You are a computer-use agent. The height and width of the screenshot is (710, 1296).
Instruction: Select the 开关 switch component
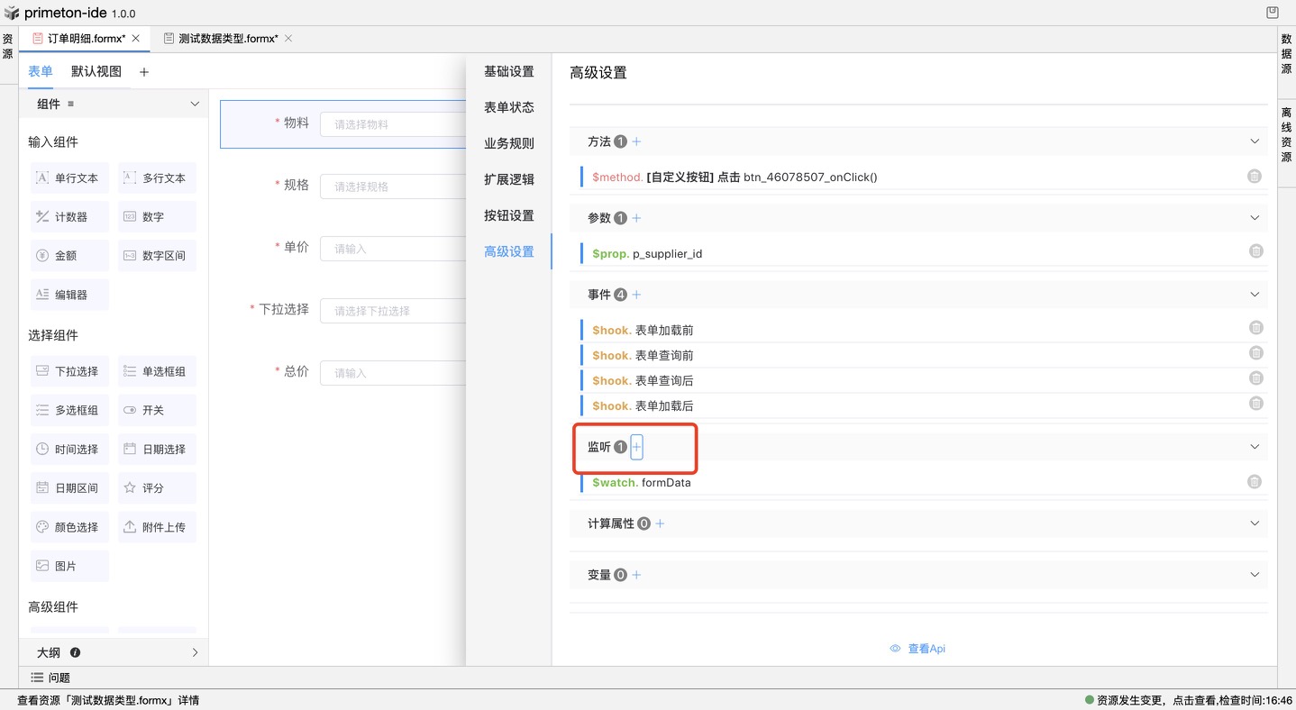pos(156,410)
